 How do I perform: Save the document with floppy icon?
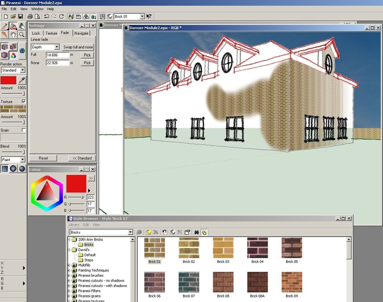point(21,17)
